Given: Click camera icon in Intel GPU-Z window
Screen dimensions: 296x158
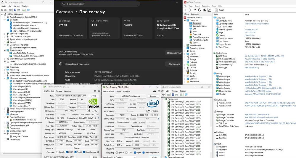Looking at the screenshot, I should click(155, 91).
